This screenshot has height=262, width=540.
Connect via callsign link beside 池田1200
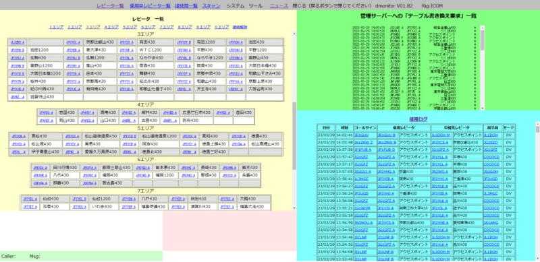[x=18, y=51]
